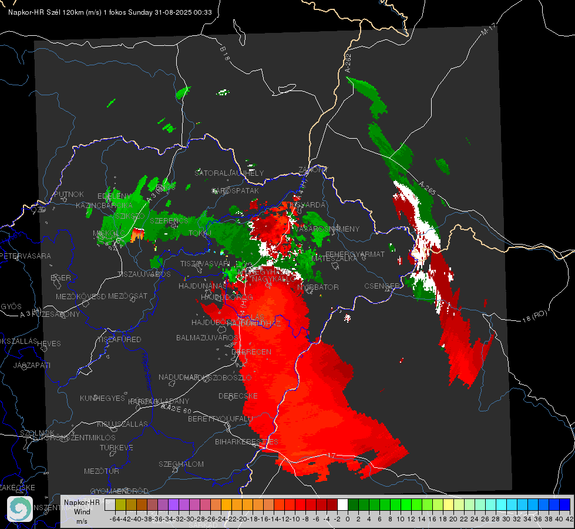Click the TOKAJ label

pyautogui.click(x=200, y=233)
